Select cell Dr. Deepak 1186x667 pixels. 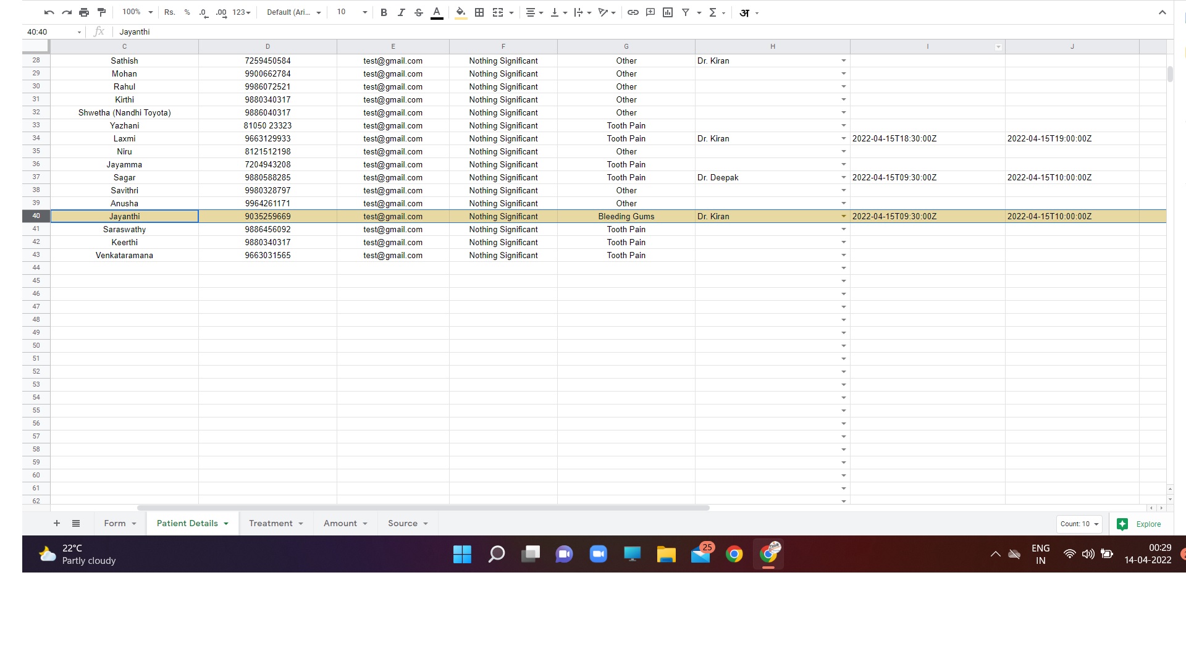(x=772, y=177)
